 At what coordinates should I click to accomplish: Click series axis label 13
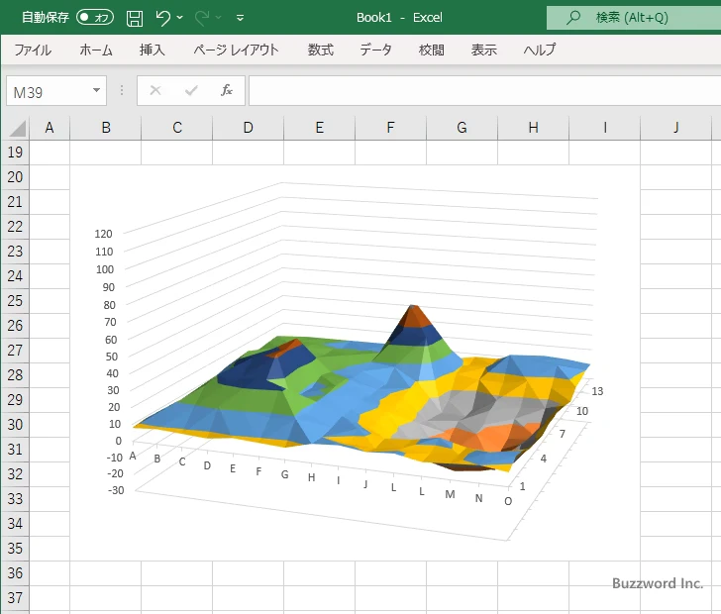[597, 391]
